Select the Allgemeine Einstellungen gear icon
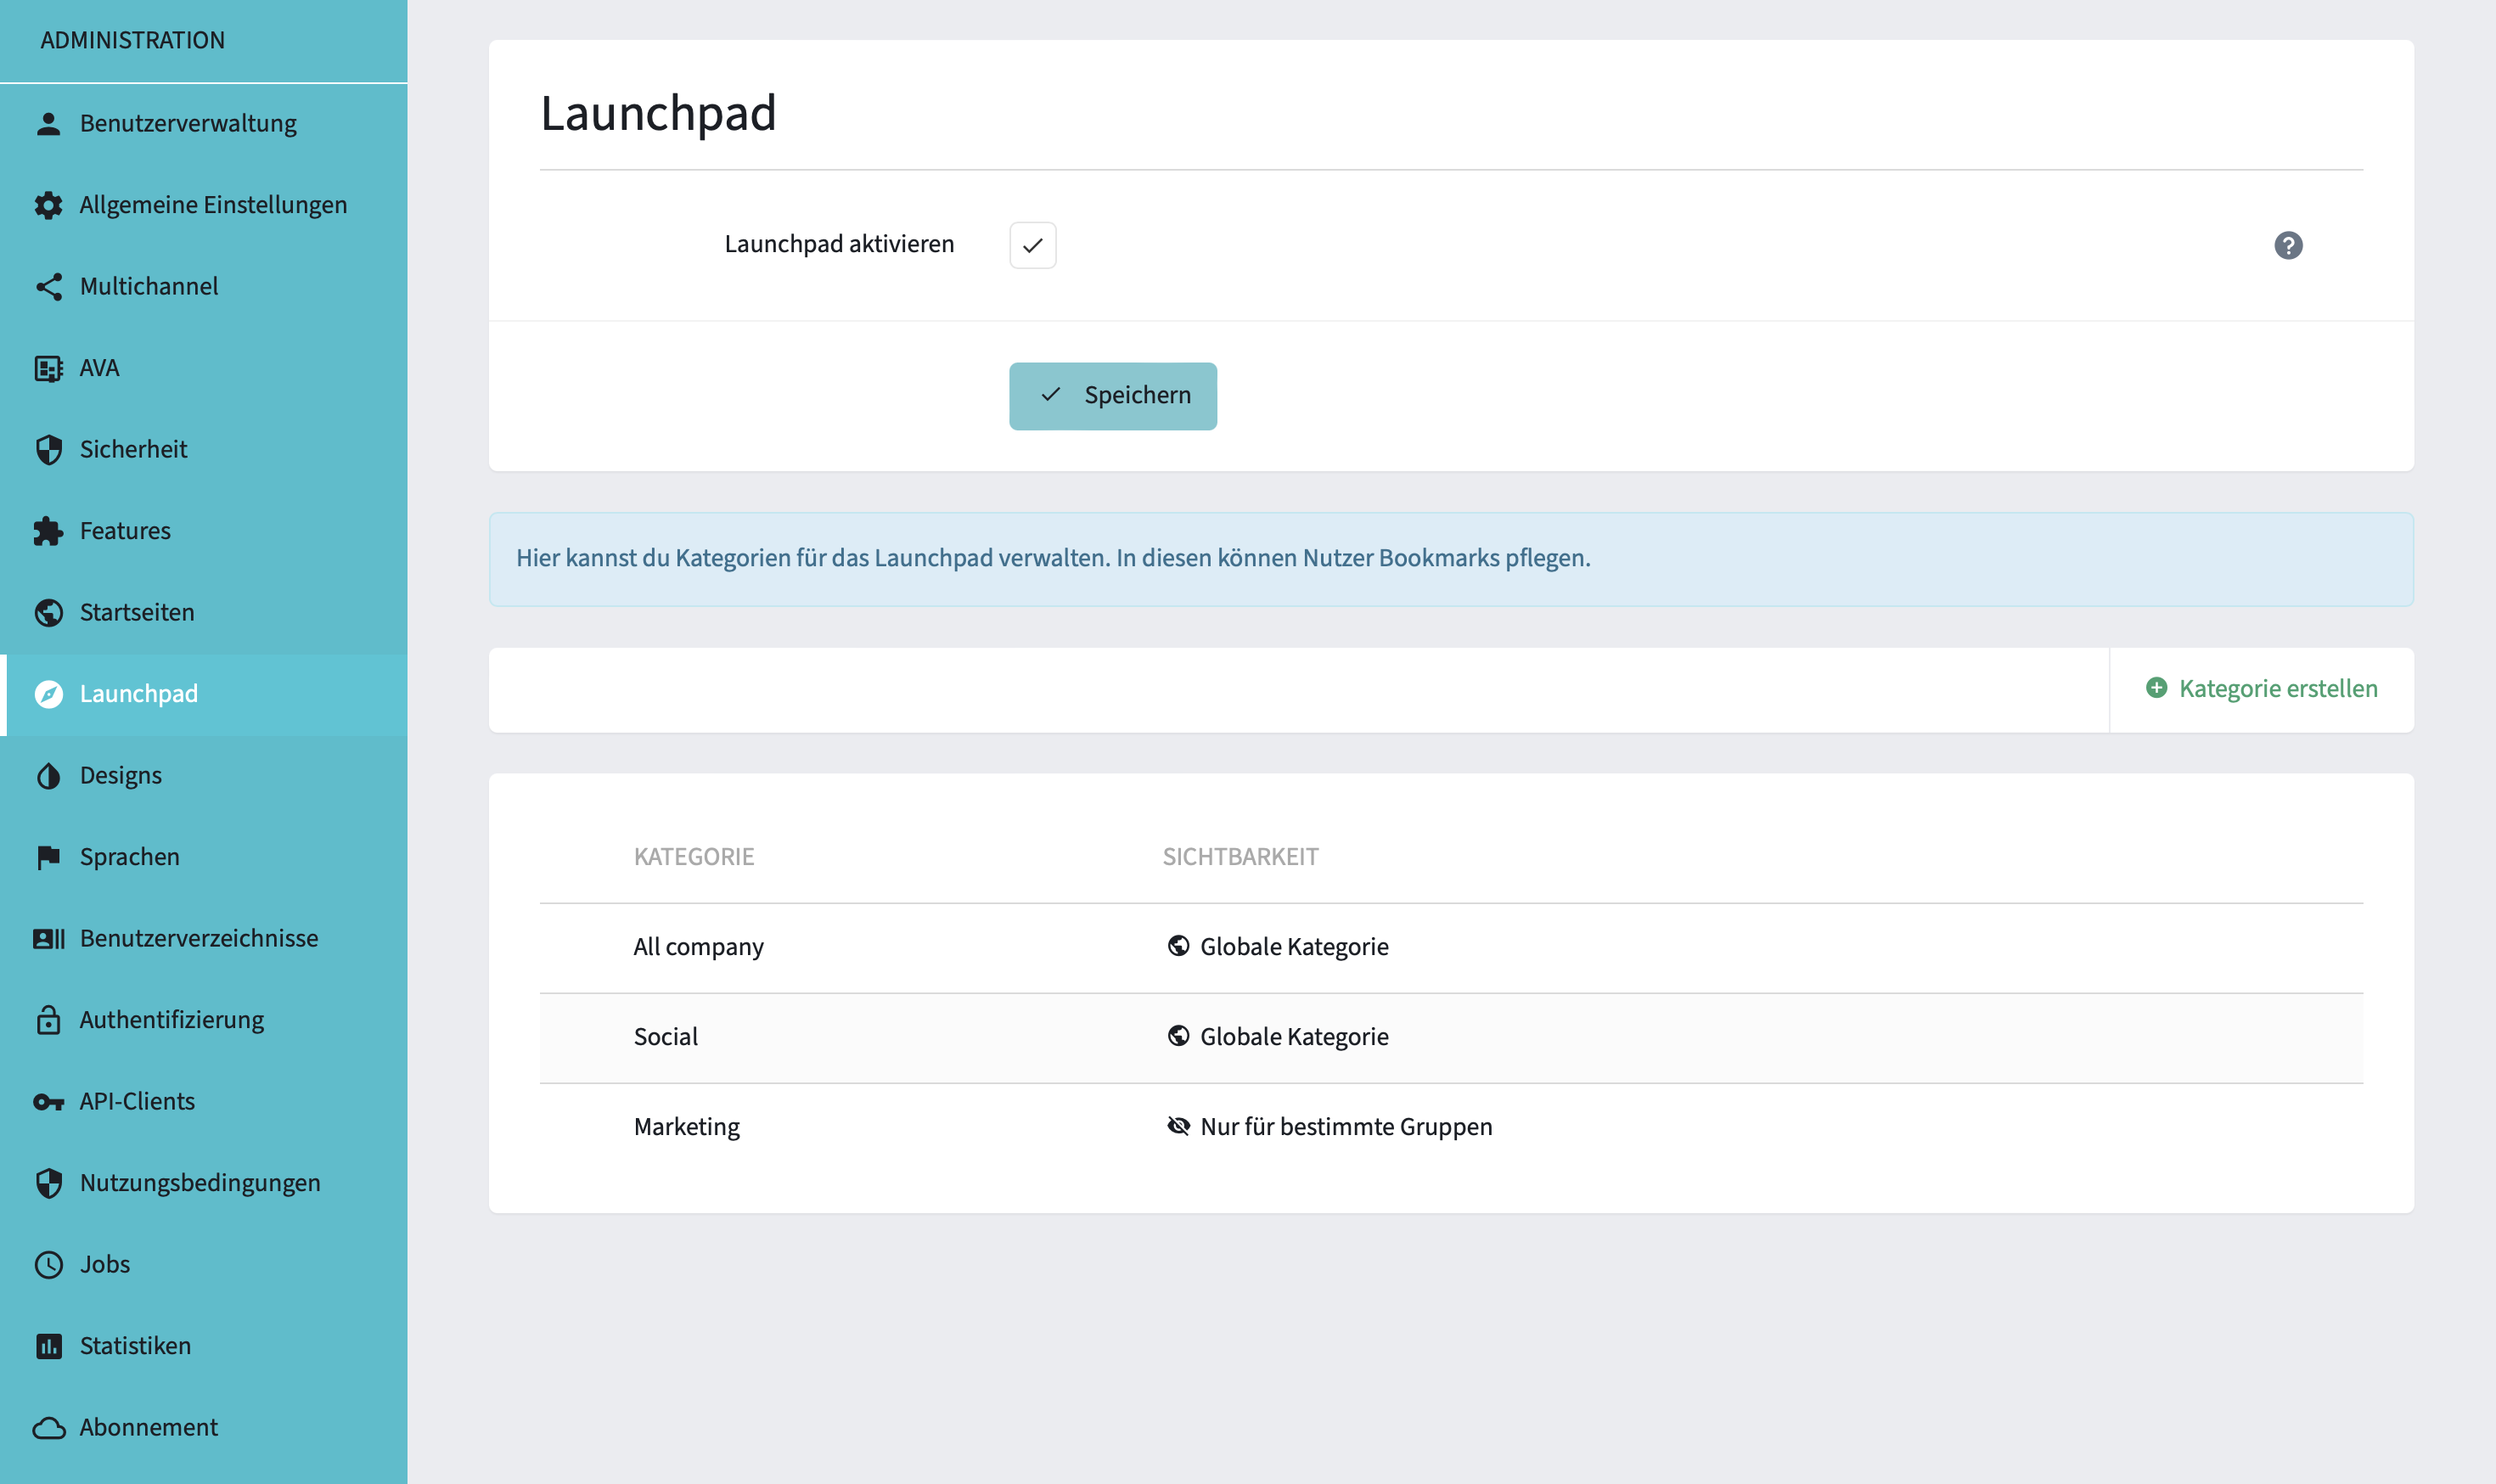Screen dimensions: 2496x1484 (48, 204)
